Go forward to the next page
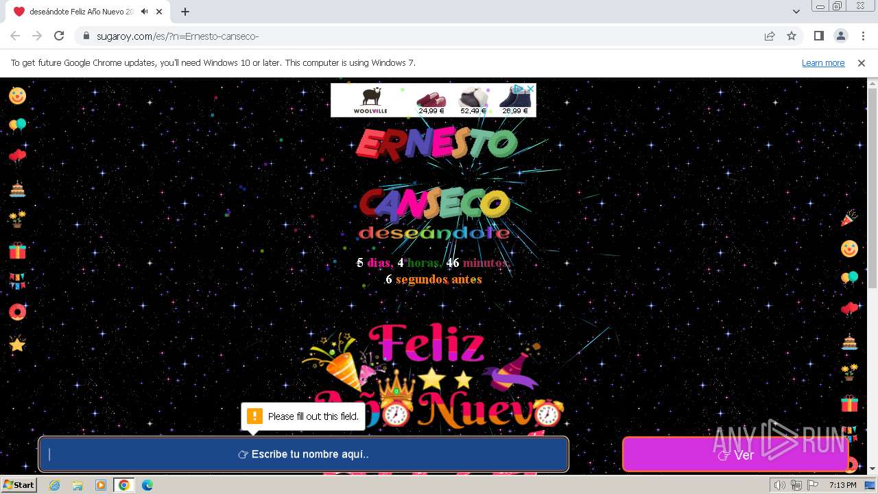 coord(37,36)
